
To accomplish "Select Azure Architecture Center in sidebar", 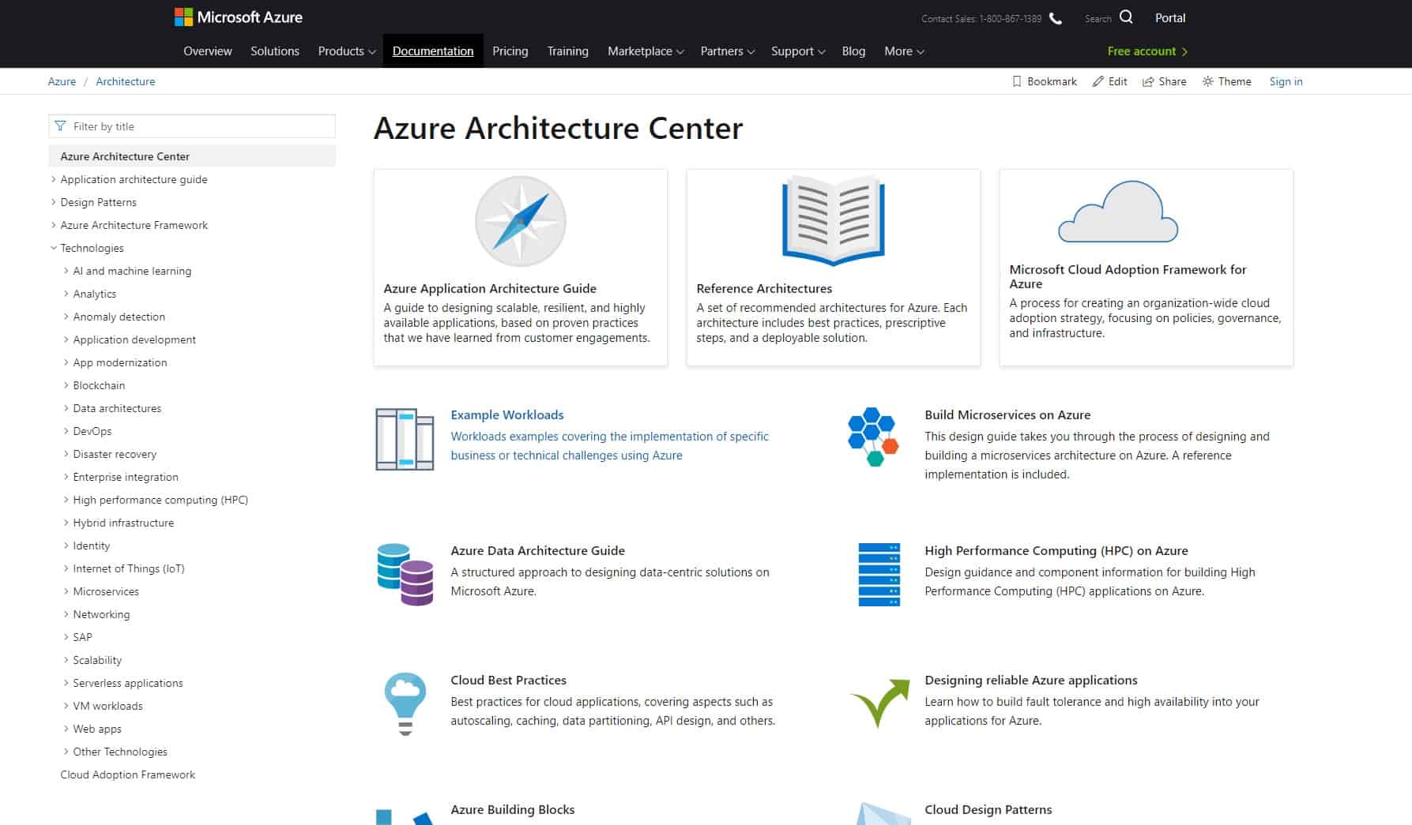I will [x=192, y=156].
